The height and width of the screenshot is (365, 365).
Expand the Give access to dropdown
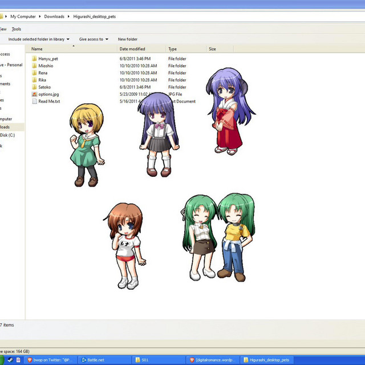click(107, 39)
